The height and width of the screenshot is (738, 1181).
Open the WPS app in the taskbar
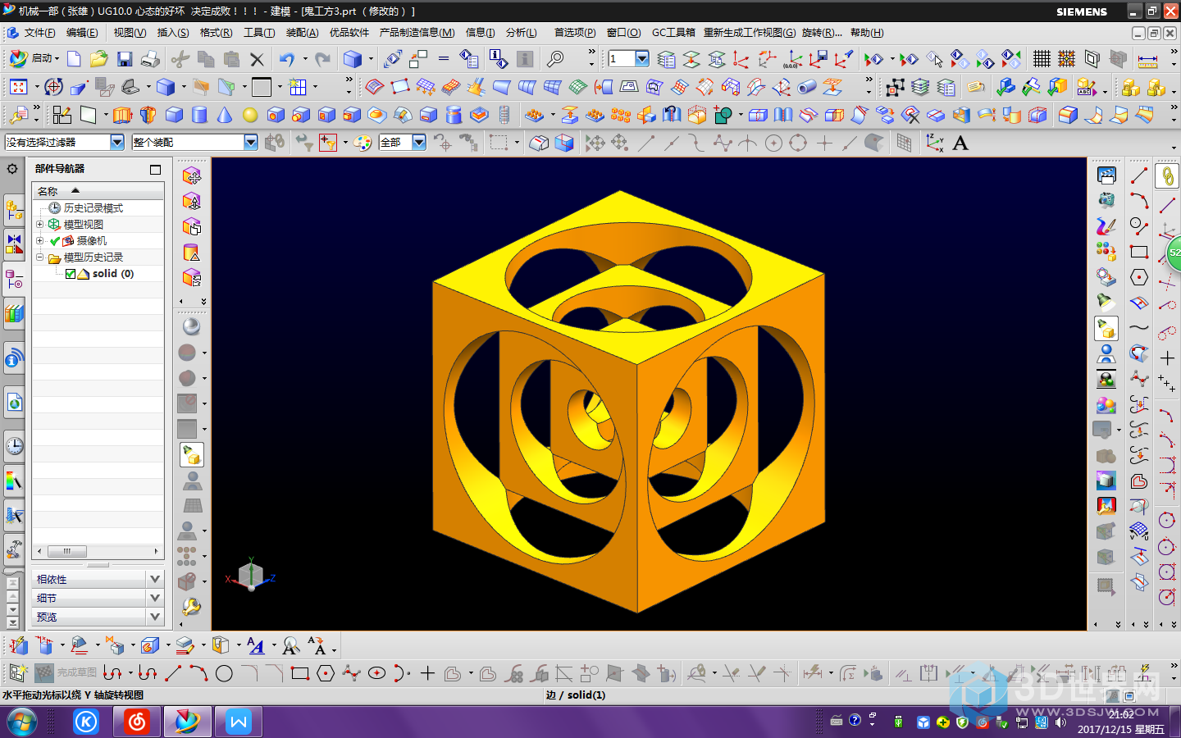(x=239, y=722)
